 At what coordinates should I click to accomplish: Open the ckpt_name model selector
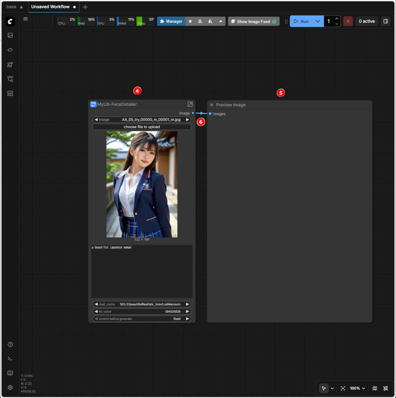point(142,304)
